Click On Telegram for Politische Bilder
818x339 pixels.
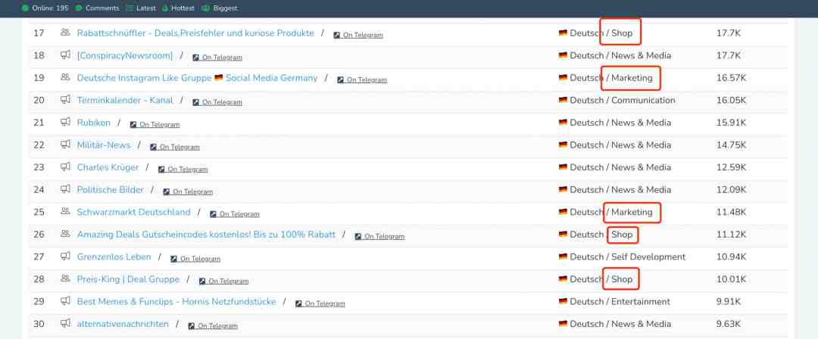pyautogui.click(x=188, y=192)
